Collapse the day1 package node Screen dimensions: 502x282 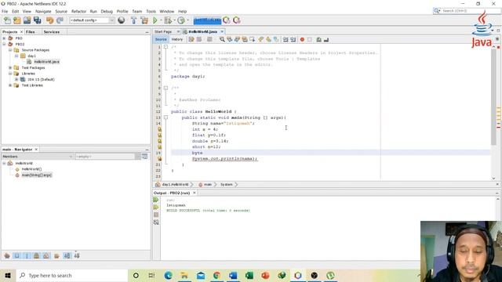pyautogui.click(x=16, y=56)
